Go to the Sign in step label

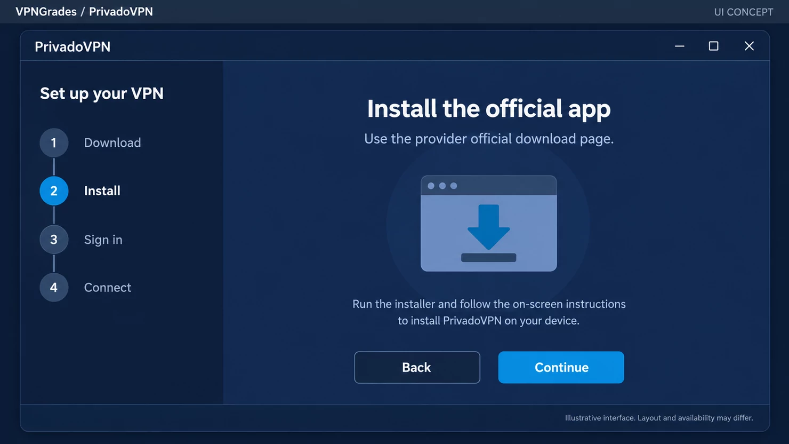[103, 240]
